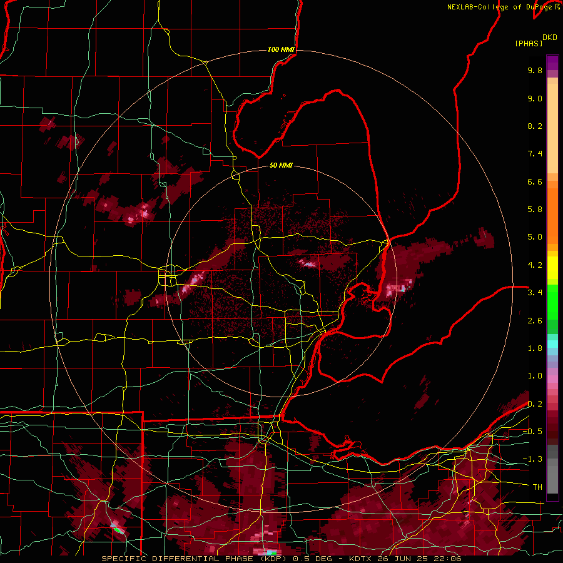Click the 8.2 legend value
This screenshot has width=563, height=563.
point(535,126)
